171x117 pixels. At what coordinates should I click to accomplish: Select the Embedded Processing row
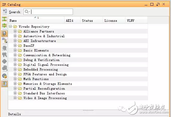tap(78, 69)
